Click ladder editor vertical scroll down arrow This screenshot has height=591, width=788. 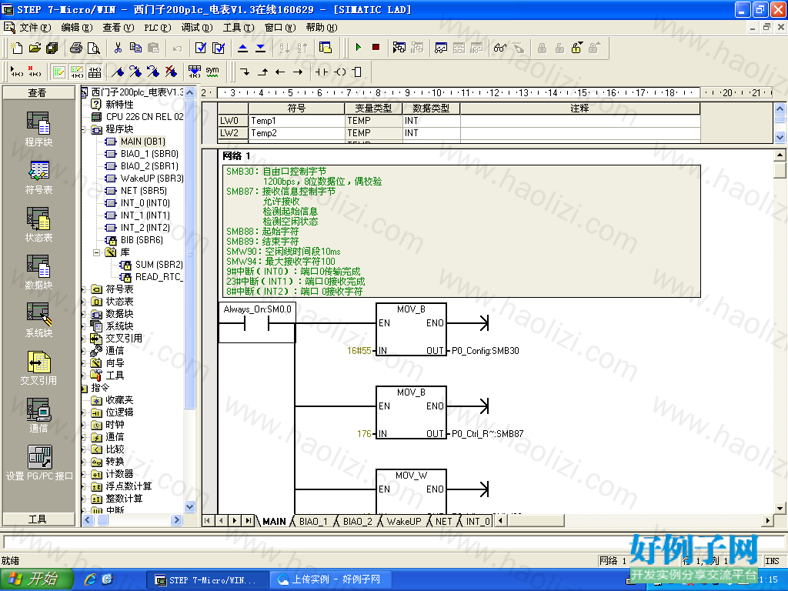(780, 508)
